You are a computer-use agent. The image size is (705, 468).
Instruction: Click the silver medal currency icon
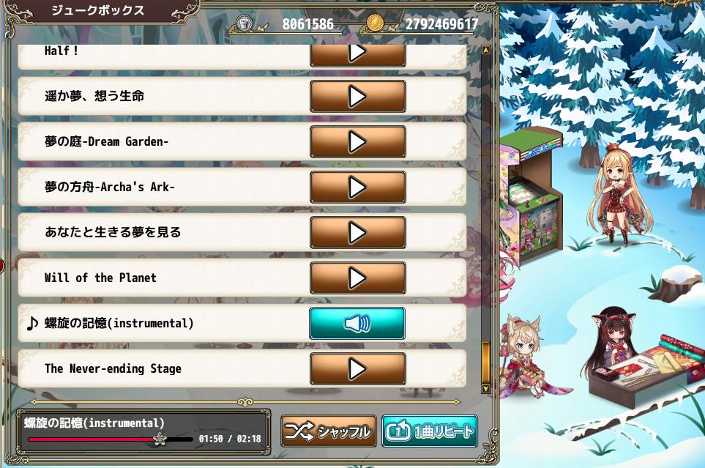244,23
